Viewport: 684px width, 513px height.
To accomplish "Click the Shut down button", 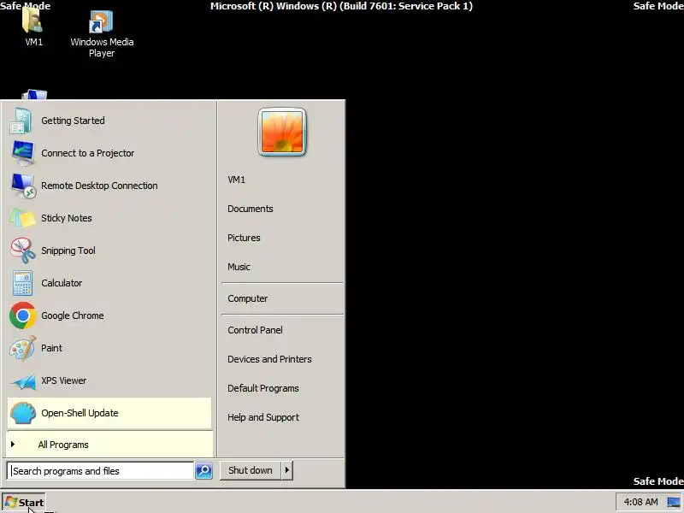I will click(251, 470).
